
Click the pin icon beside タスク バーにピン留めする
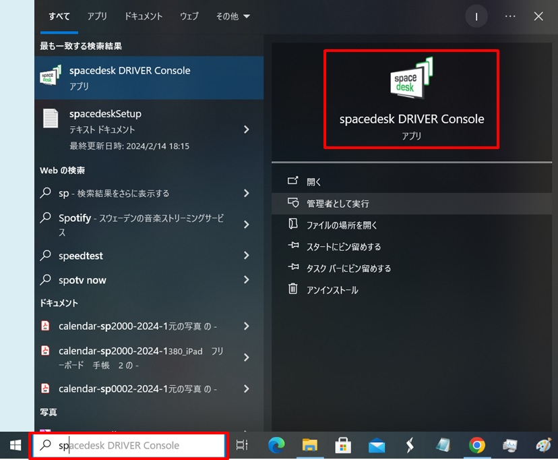(x=293, y=266)
